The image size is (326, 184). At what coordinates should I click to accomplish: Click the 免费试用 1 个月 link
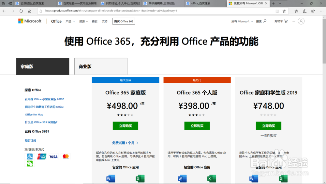pyautogui.click(x=125, y=143)
